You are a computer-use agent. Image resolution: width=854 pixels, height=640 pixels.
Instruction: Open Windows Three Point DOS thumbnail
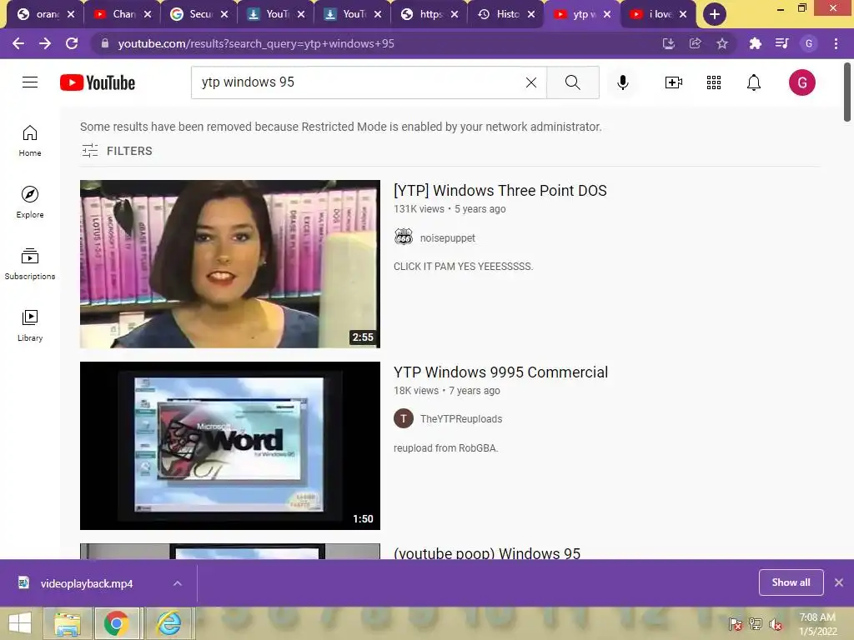pyautogui.click(x=230, y=264)
